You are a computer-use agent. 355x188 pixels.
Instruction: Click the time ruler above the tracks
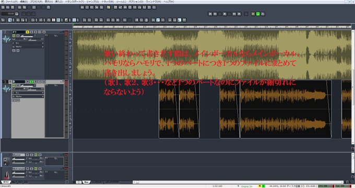(212, 27)
